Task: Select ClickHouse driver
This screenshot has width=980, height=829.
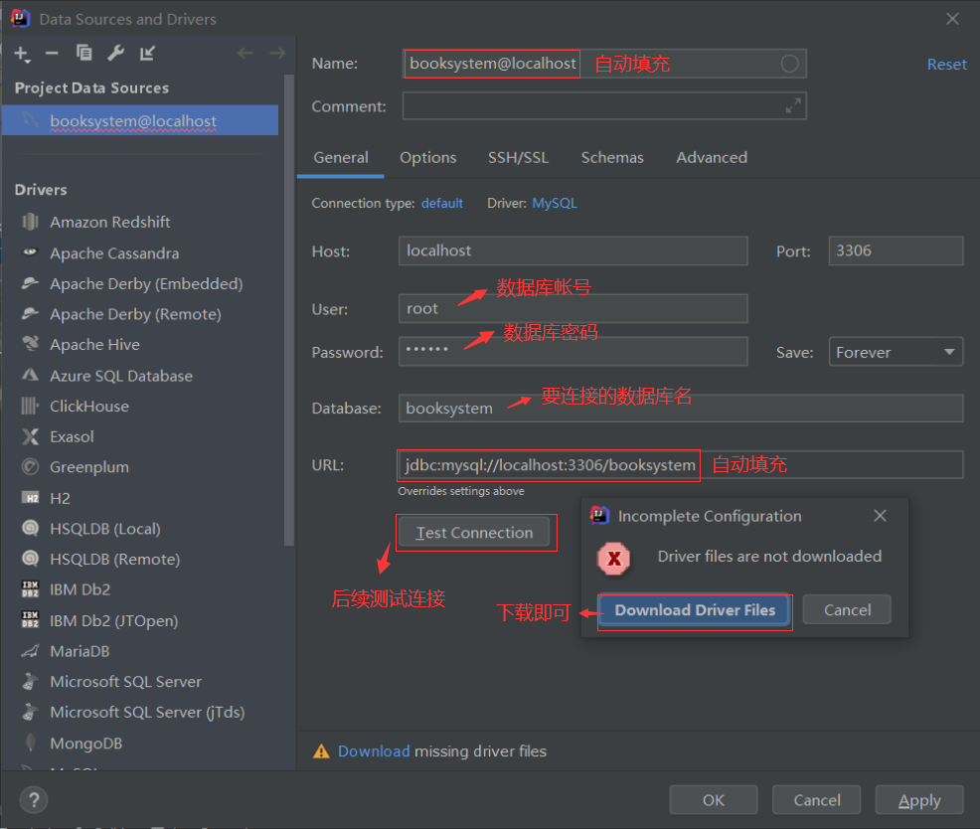Action: (x=89, y=407)
